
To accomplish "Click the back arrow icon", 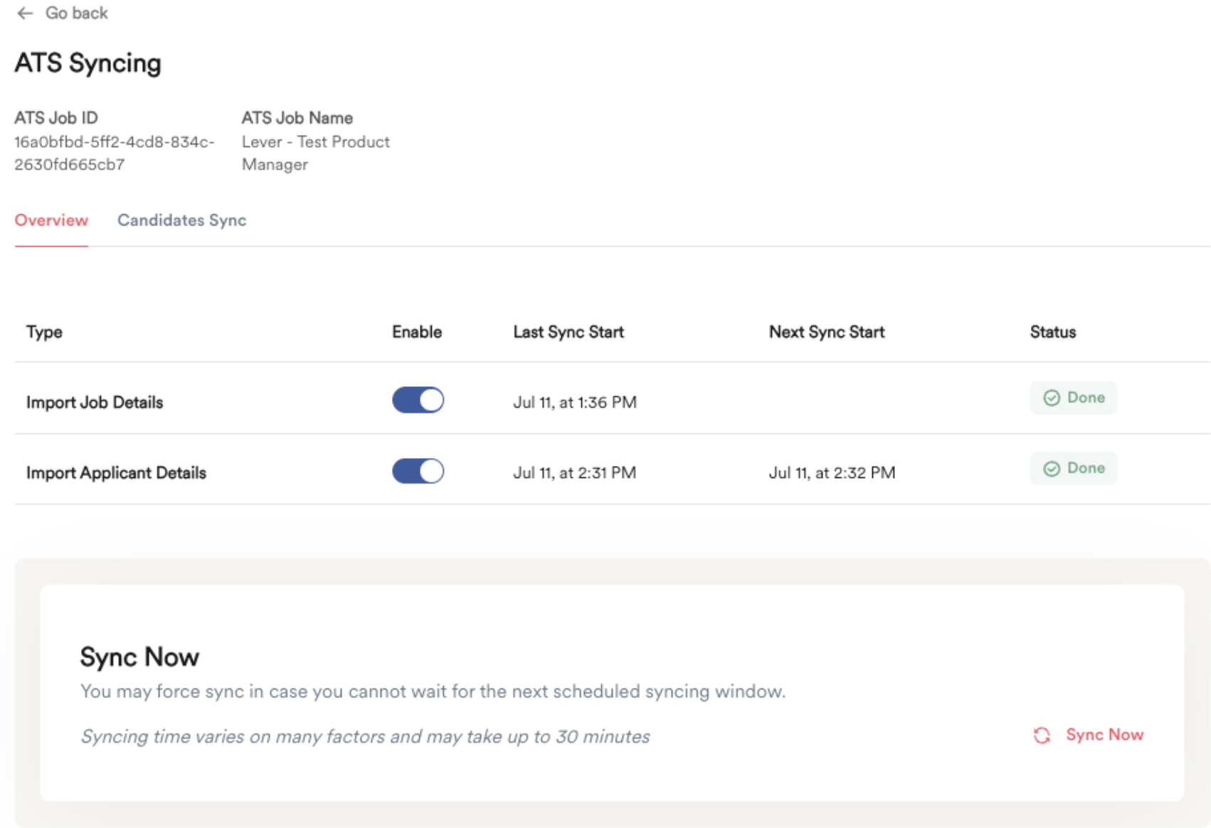I will coord(26,12).
